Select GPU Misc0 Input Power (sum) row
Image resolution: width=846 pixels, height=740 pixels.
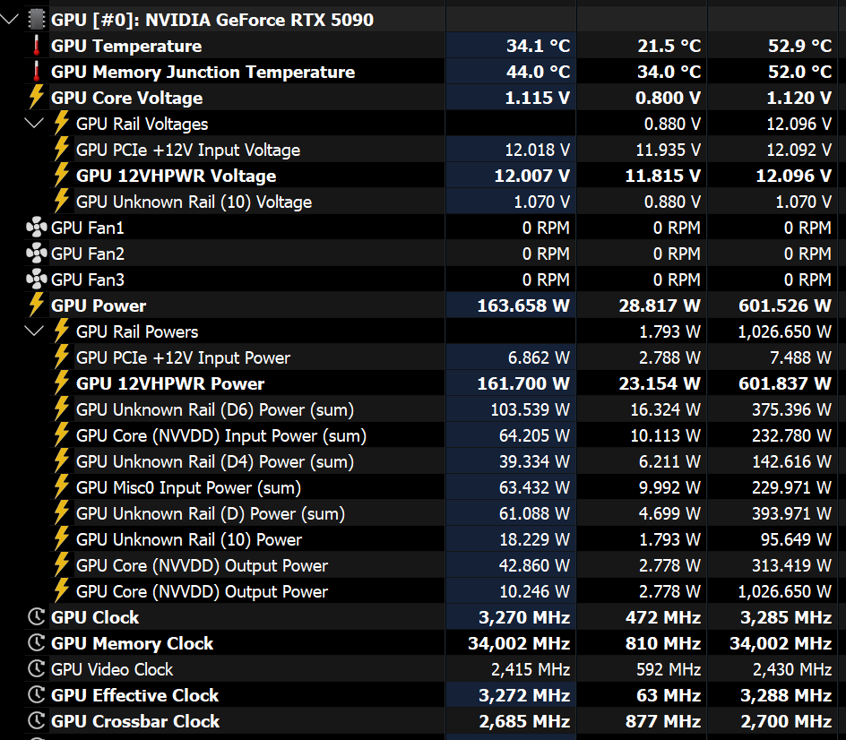coord(188,487)
